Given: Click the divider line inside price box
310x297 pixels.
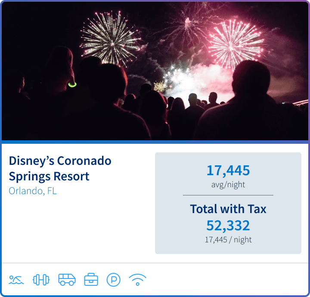Looking at the screenshot, I should (x=228, y=195).
